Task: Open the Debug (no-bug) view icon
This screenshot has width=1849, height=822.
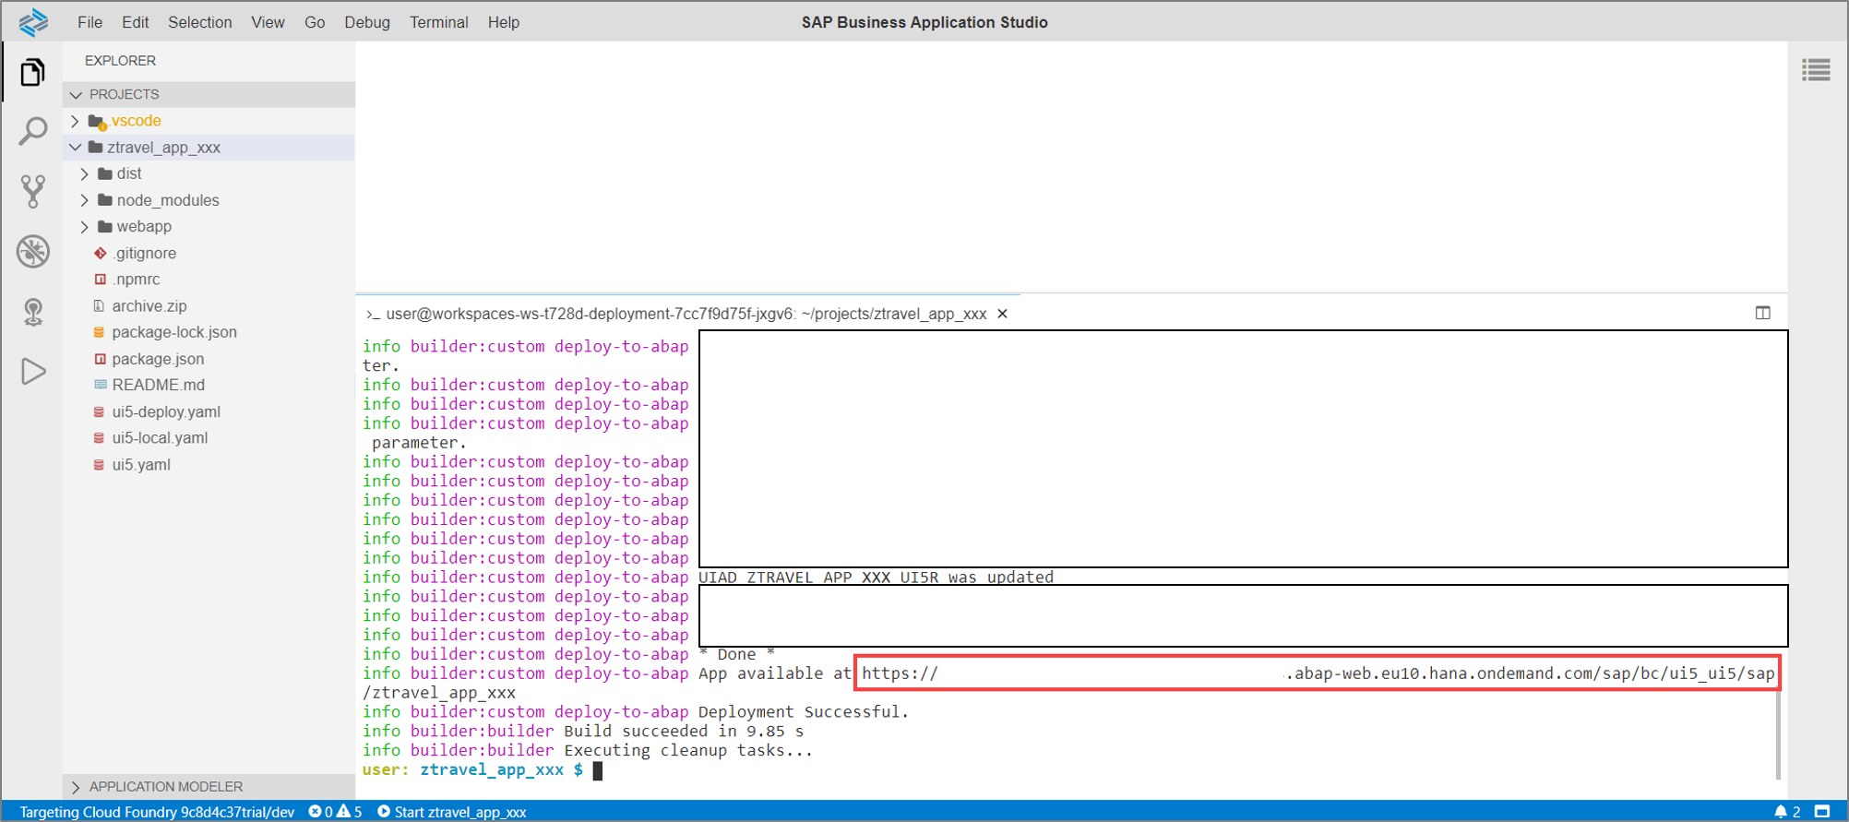Action: click(x=32, y=251)
